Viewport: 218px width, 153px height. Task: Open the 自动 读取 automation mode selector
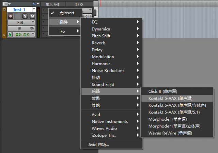coord(24,34)
